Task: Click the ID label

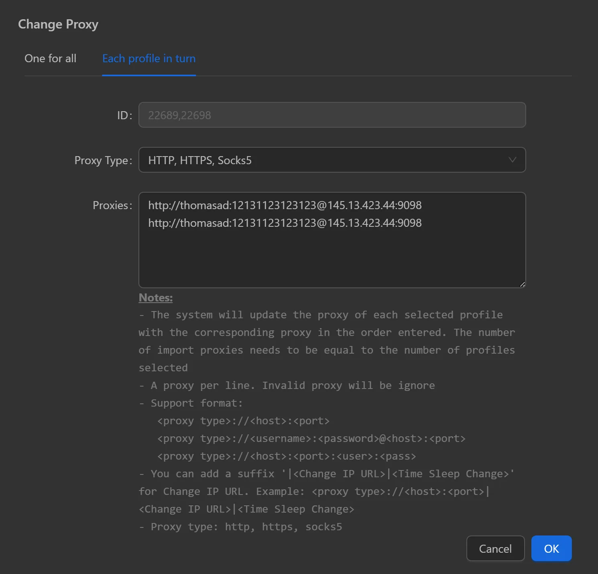Action: point(124,115)
